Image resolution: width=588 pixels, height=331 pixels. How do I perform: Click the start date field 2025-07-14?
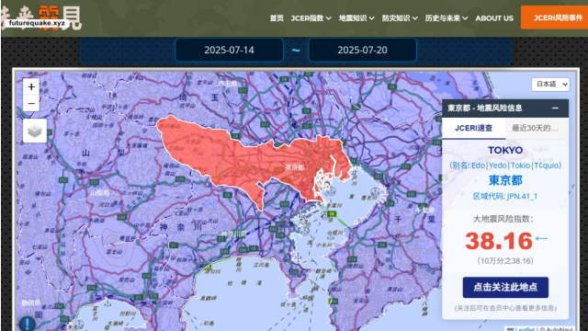[229, 50]
